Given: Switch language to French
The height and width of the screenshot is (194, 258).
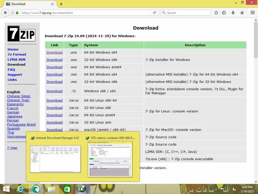Looking at the screenshot, I should point(13,108).
